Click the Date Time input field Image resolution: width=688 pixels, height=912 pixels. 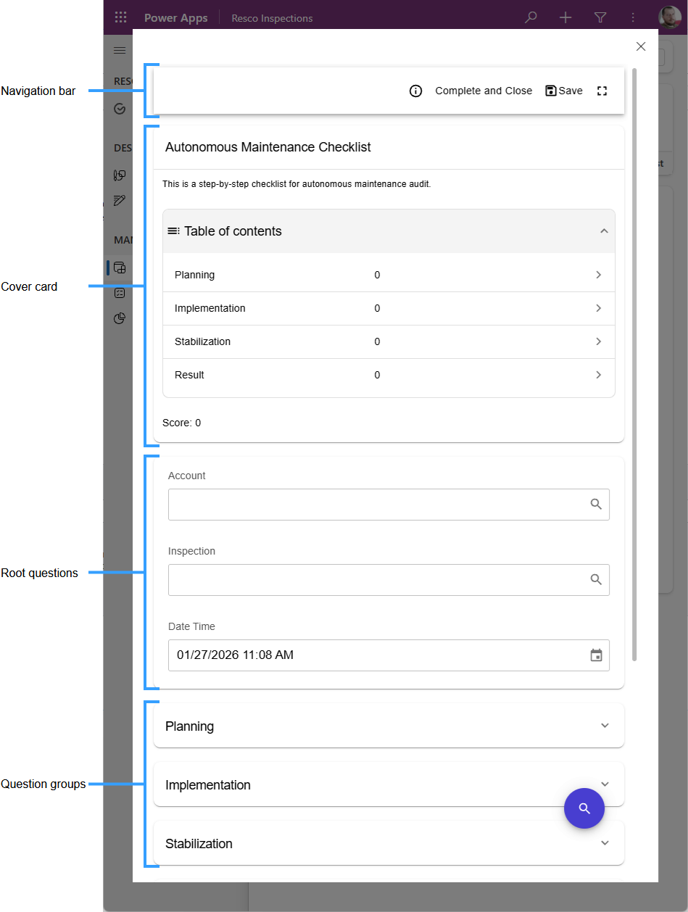coord(377,655)
